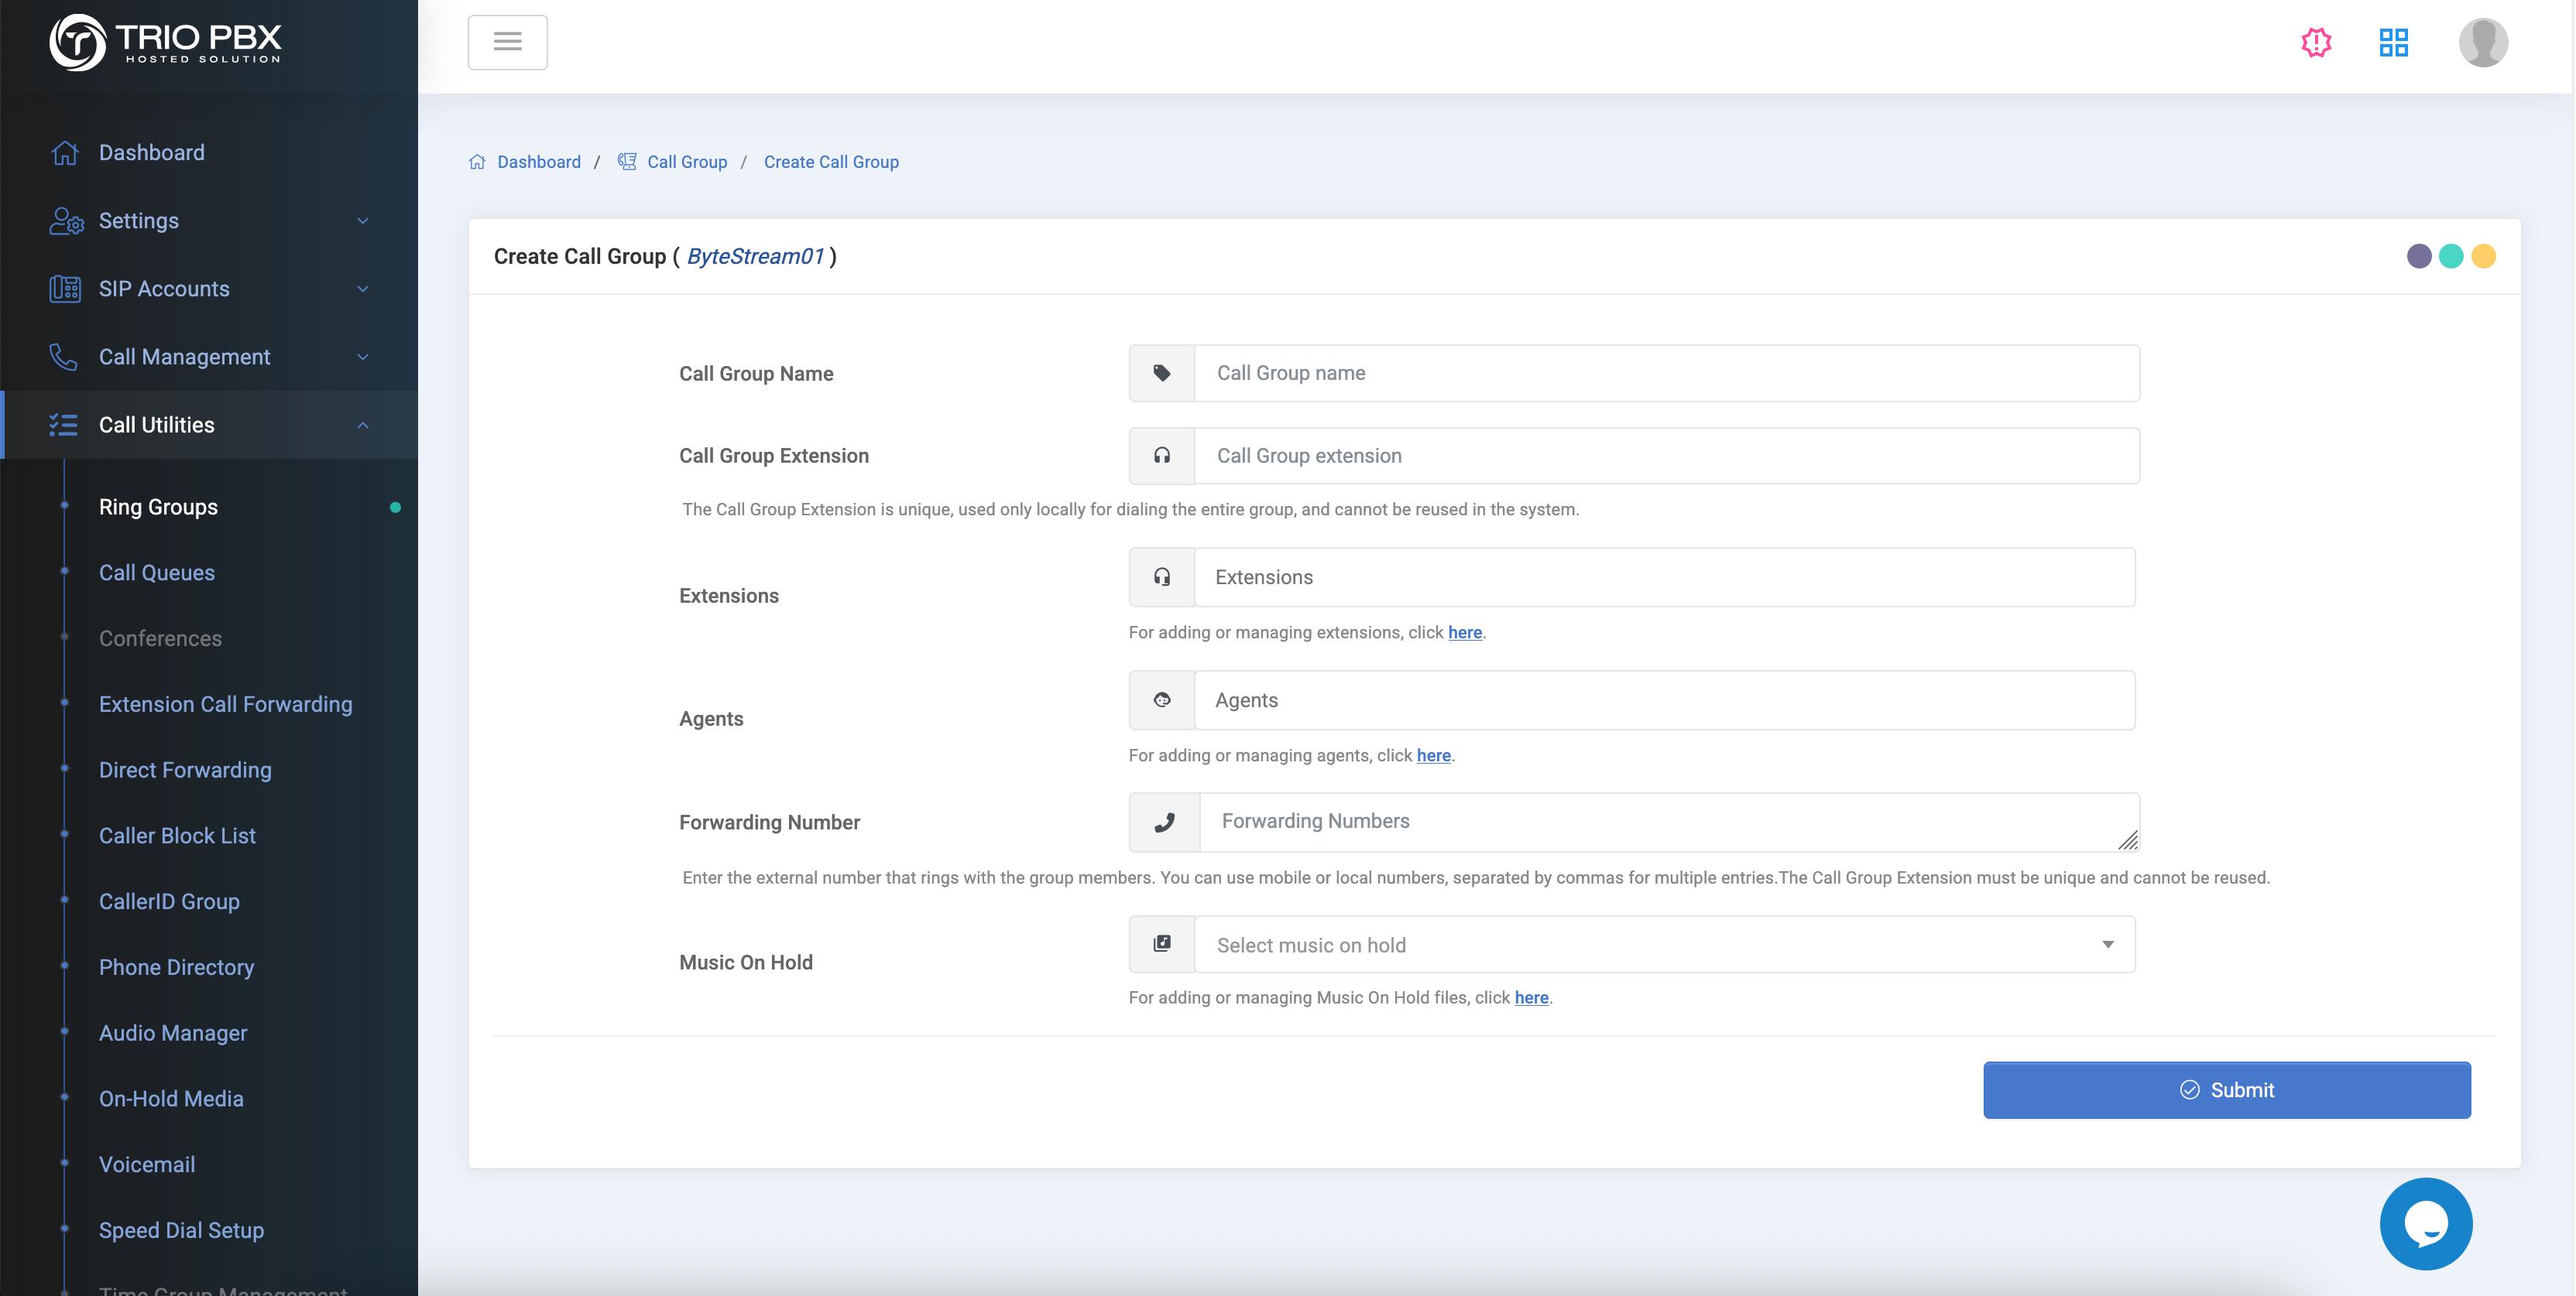Image resolution: width=2576 pixels, height=1296 pixels.
Task: Open Call Queues submenu item
Action: pos(157,573)
